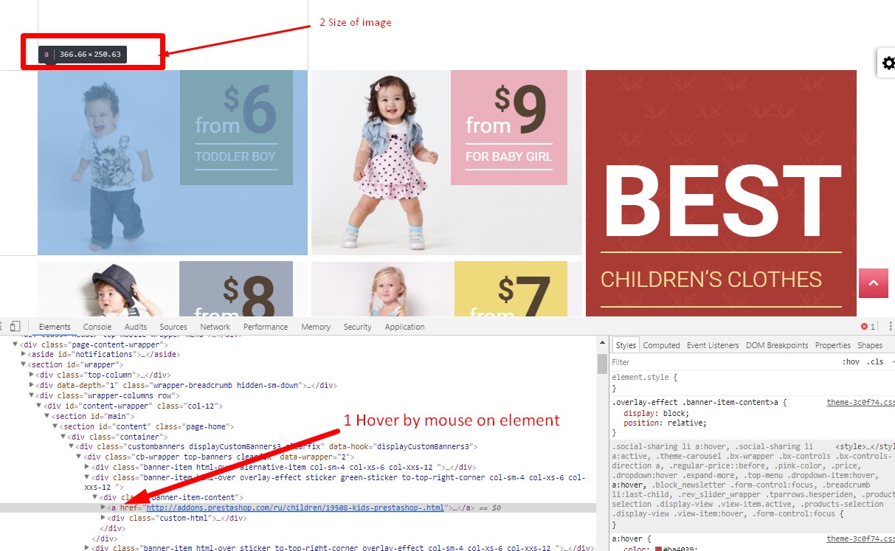Viewport: 895px width, 551px height.
Task: Switch to the Console tab
Action: click(x=97, y=327)
